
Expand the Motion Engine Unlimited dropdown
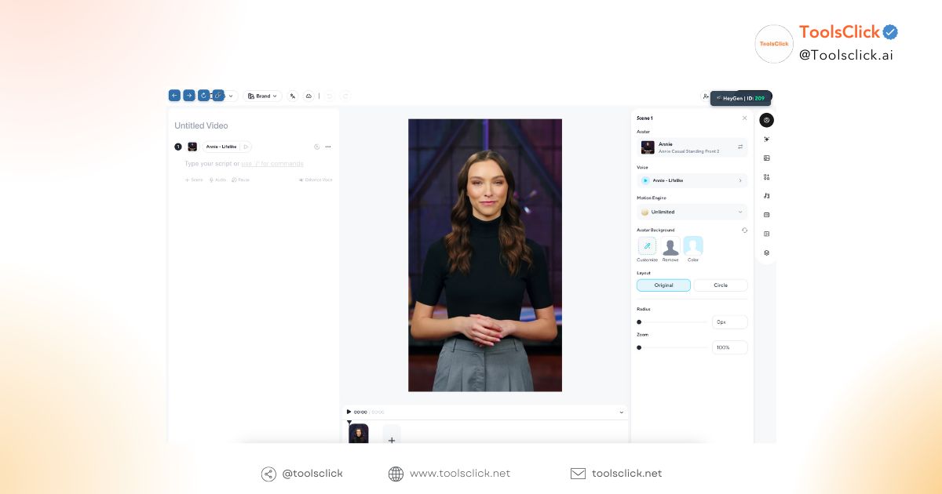(x=692, y=212)
